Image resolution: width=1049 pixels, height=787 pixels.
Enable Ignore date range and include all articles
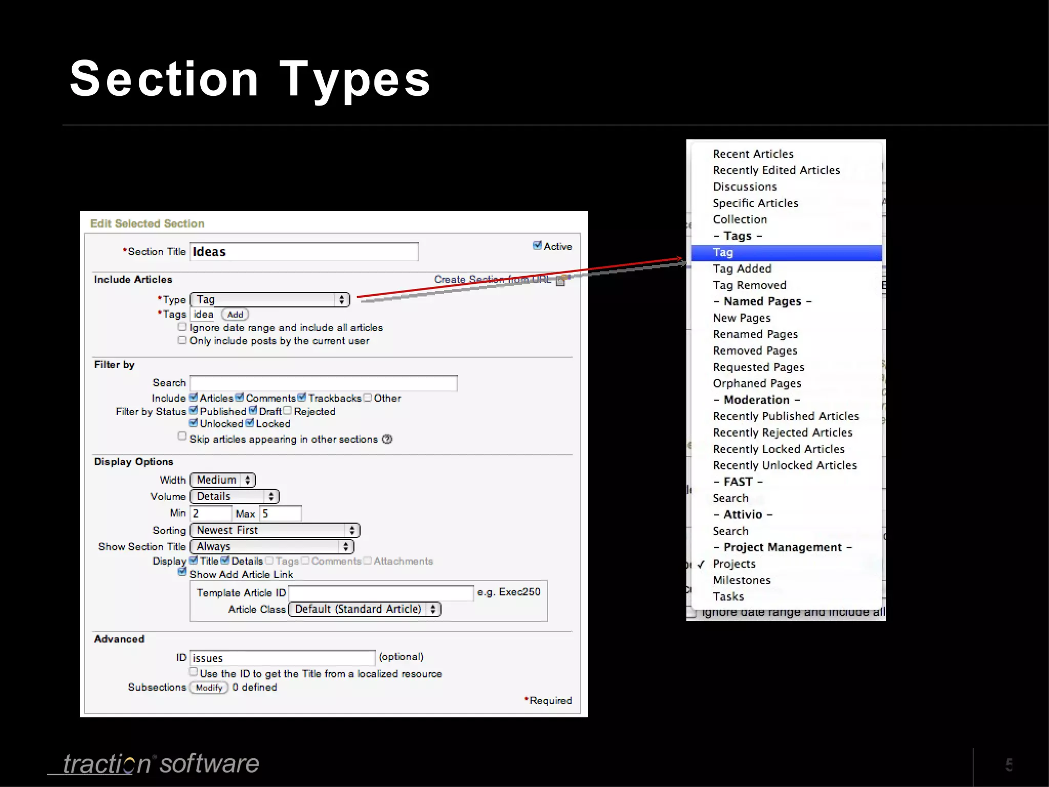182,327
